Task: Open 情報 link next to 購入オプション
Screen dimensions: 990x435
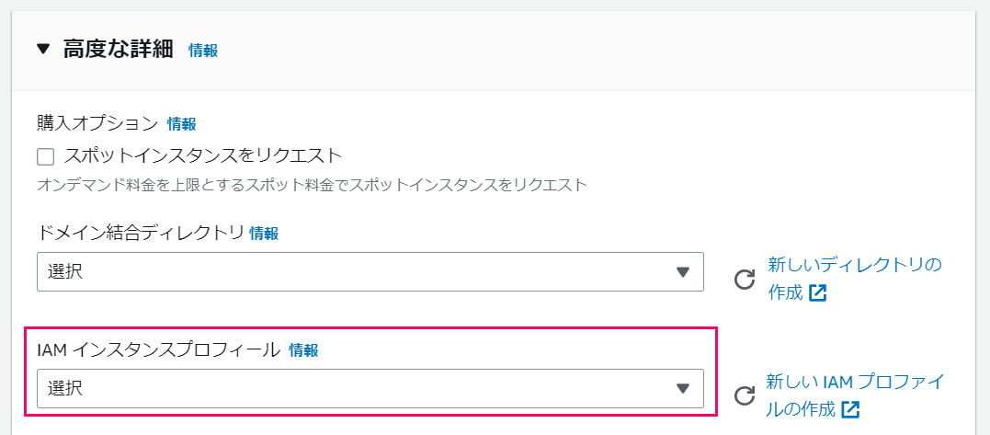Action: pos(182,124)
